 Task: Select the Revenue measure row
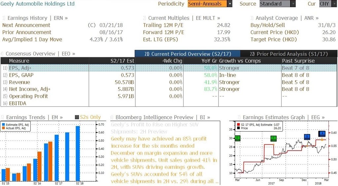click(x=169, y=82)
